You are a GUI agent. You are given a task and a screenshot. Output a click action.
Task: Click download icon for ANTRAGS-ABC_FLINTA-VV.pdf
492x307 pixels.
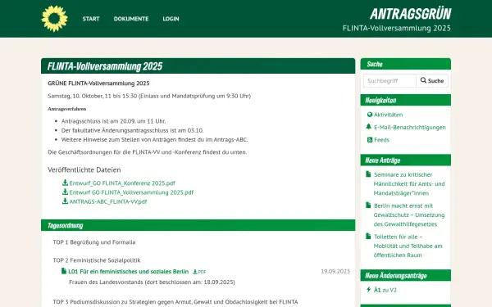(x=65, y=201)
